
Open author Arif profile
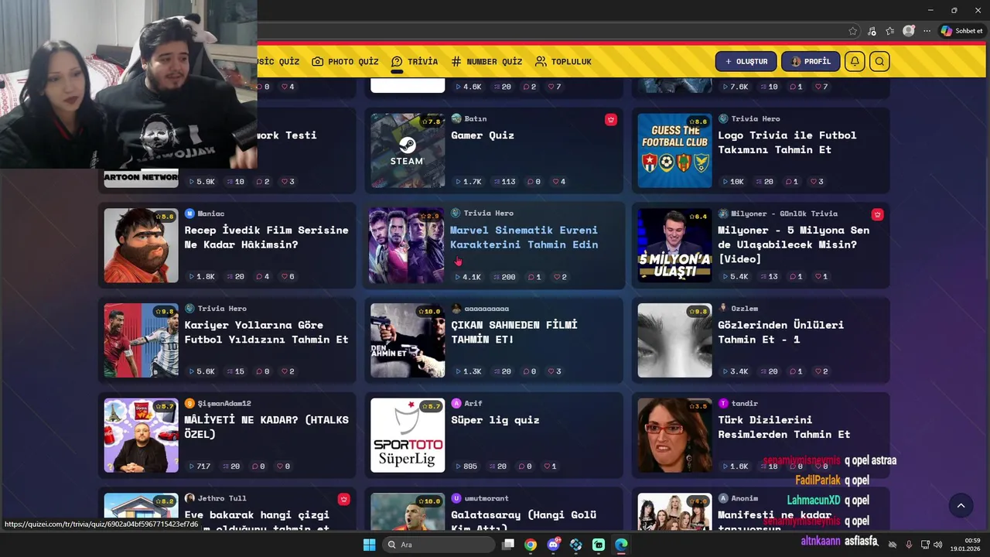point(466,403)
